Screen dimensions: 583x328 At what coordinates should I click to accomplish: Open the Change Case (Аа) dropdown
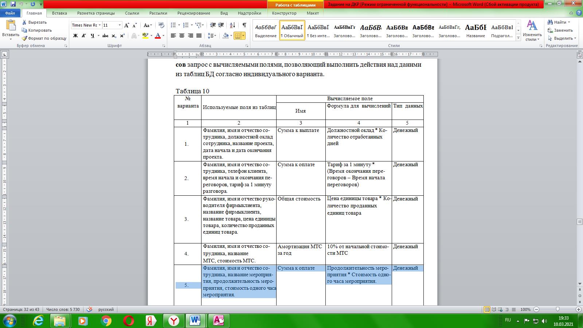point(148,25)
